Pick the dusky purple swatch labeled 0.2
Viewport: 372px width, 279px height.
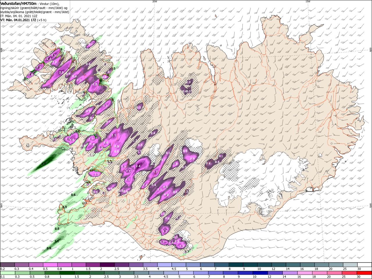[x=8, y=265]
